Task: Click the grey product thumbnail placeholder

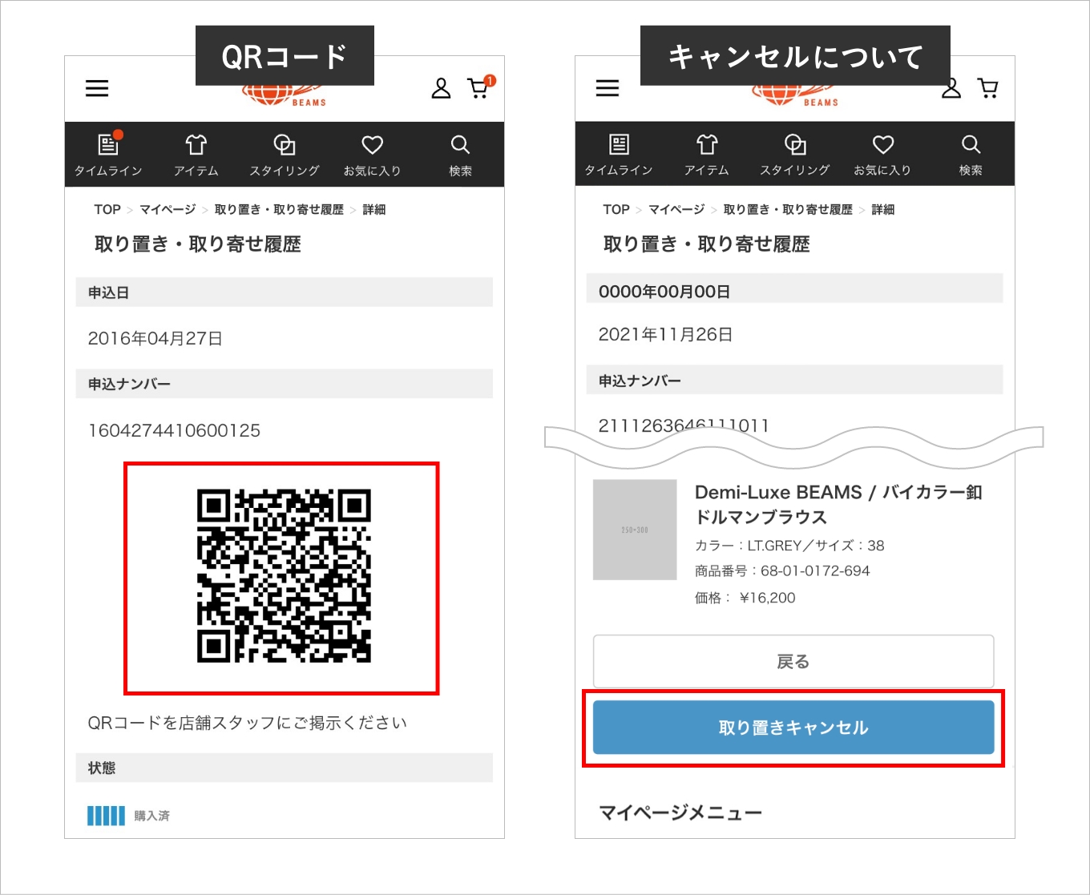Action: [x=635, y=530]
